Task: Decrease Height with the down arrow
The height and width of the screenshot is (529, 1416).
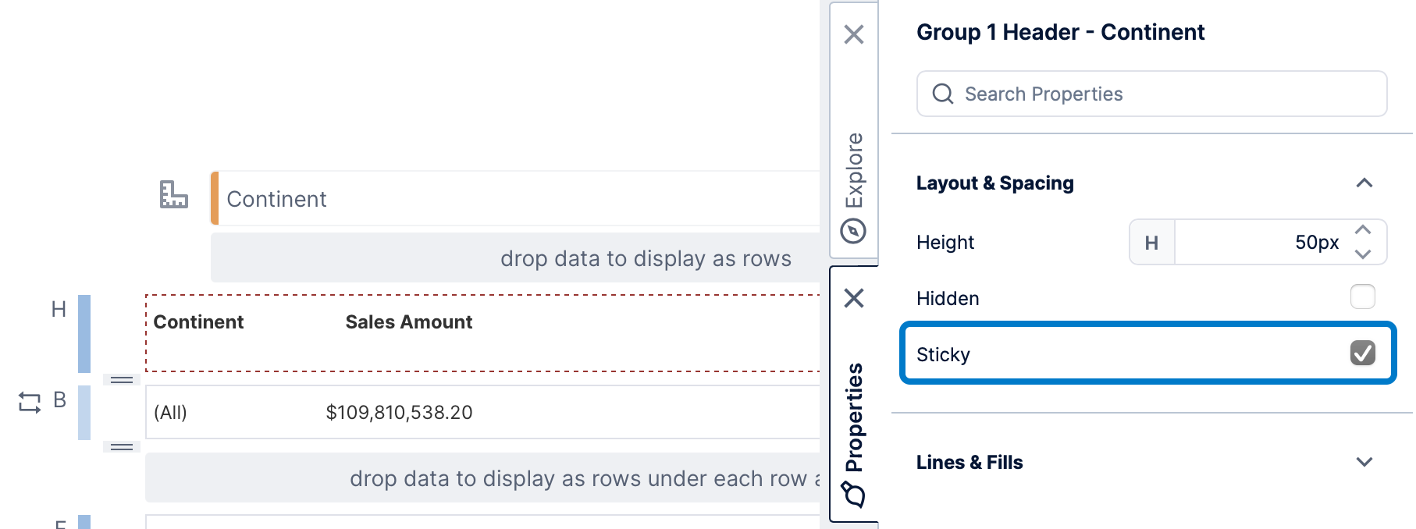Action: (1363, 254)
